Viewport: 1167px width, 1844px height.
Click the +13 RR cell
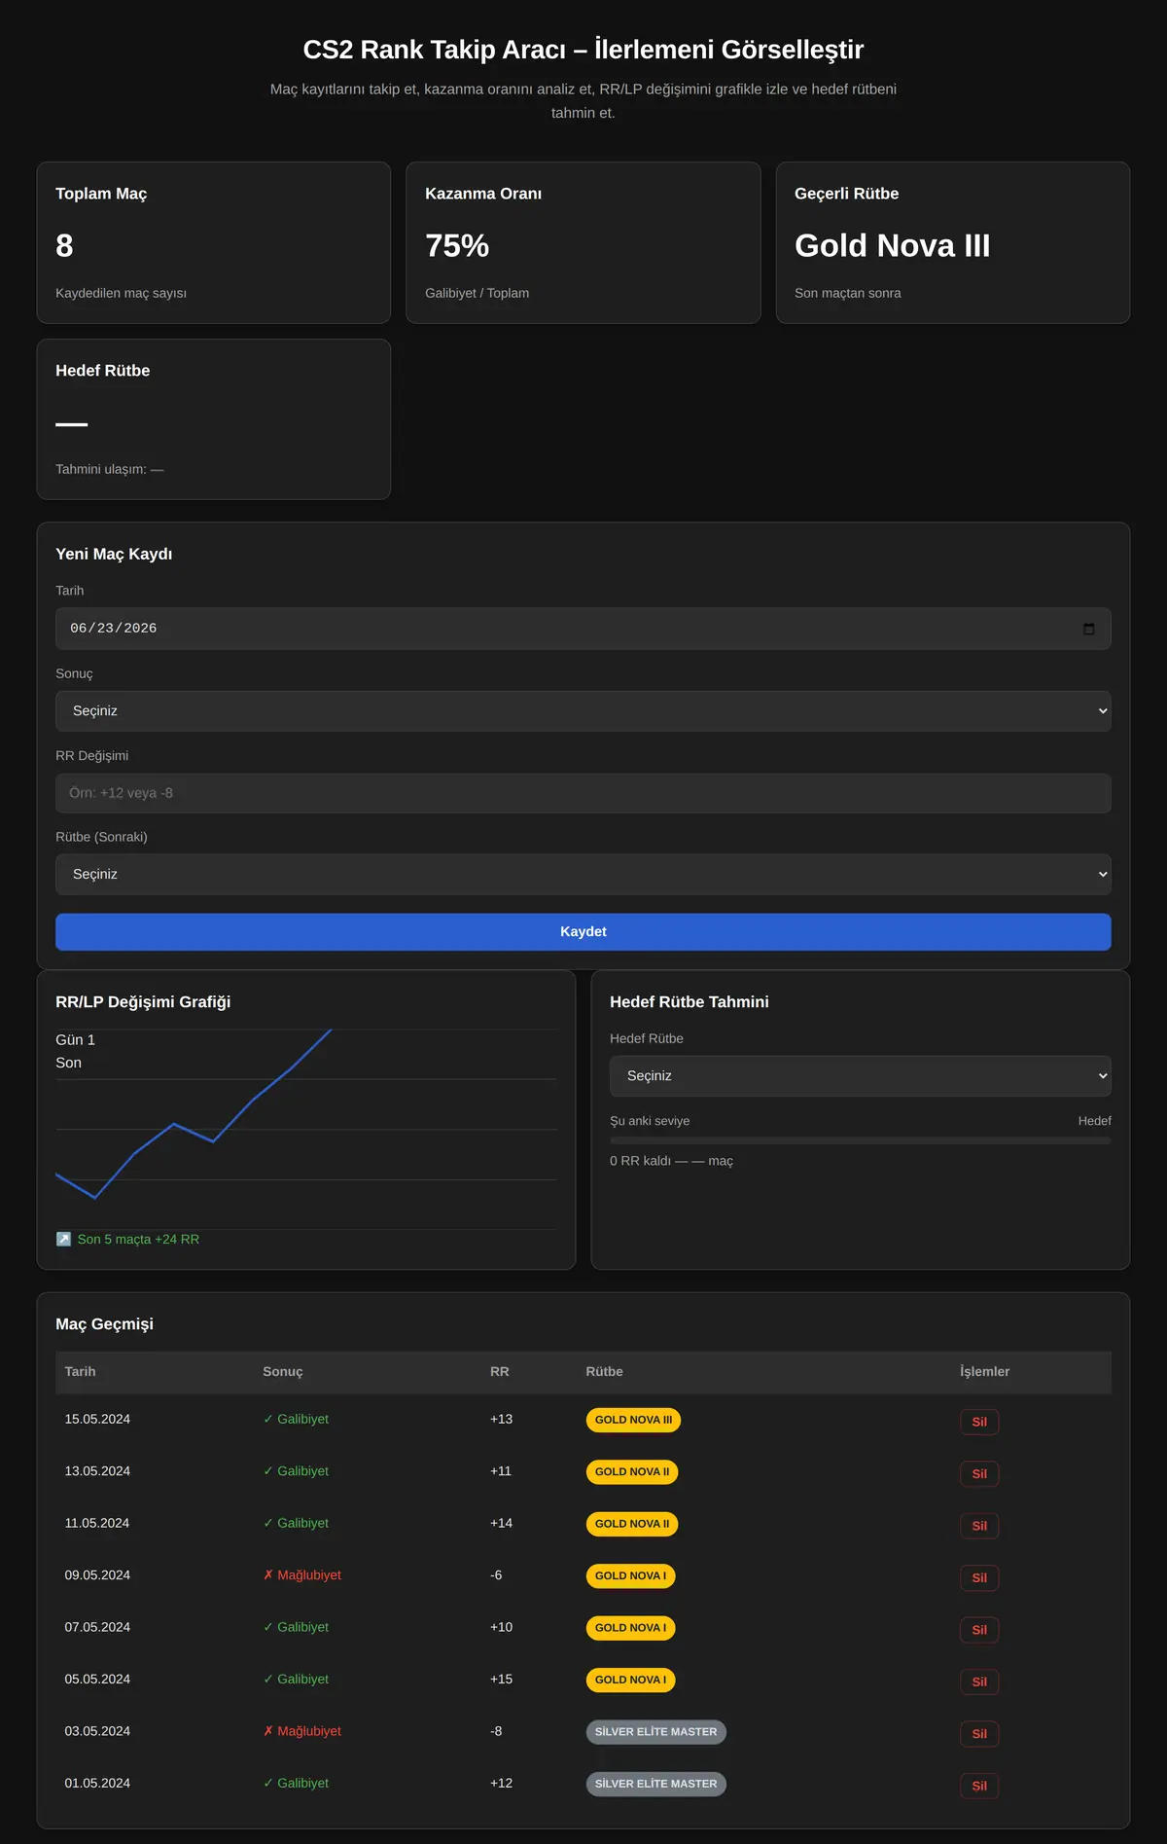pos(501,1419)
